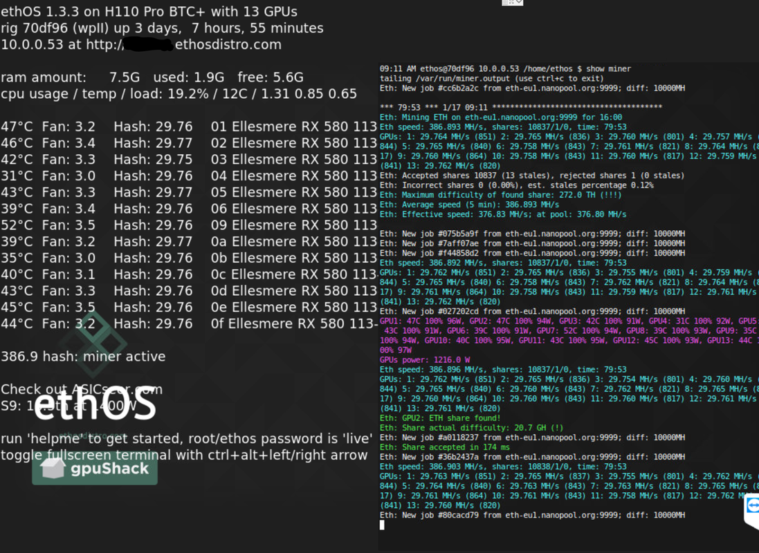Click 'Eth speed: 386.896 MH/s' terminal line
Viewport: 759px width, 553px height.
coord(503,370)
